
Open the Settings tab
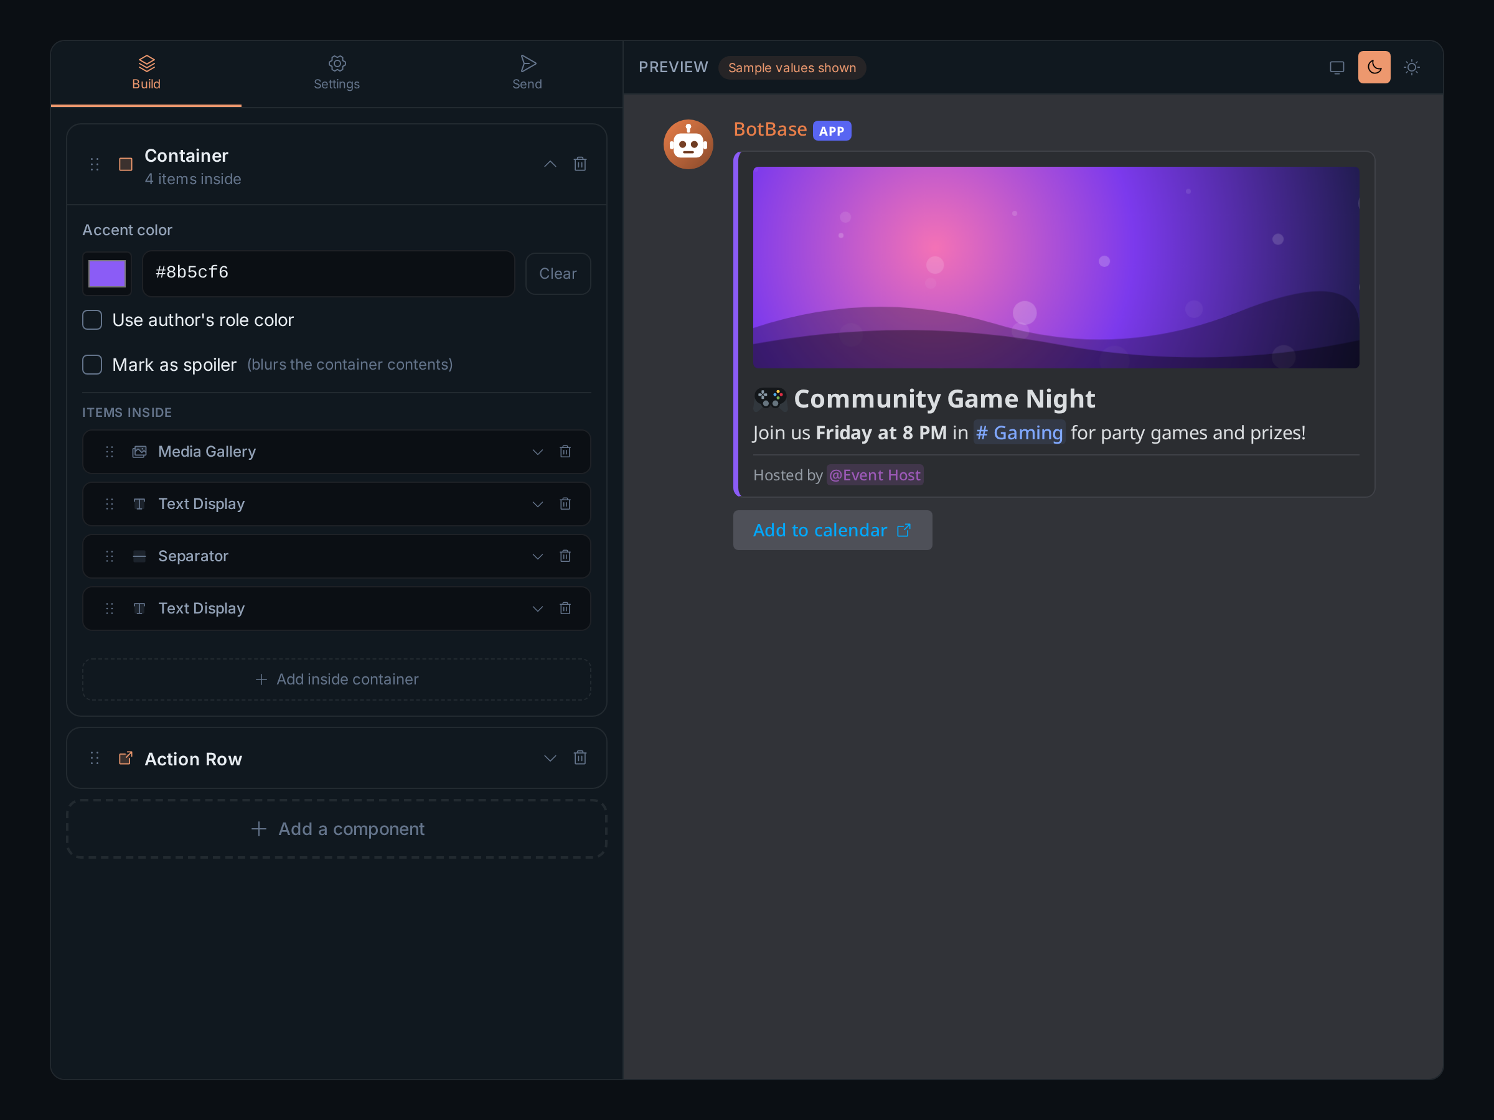click(x=336, y=73)
